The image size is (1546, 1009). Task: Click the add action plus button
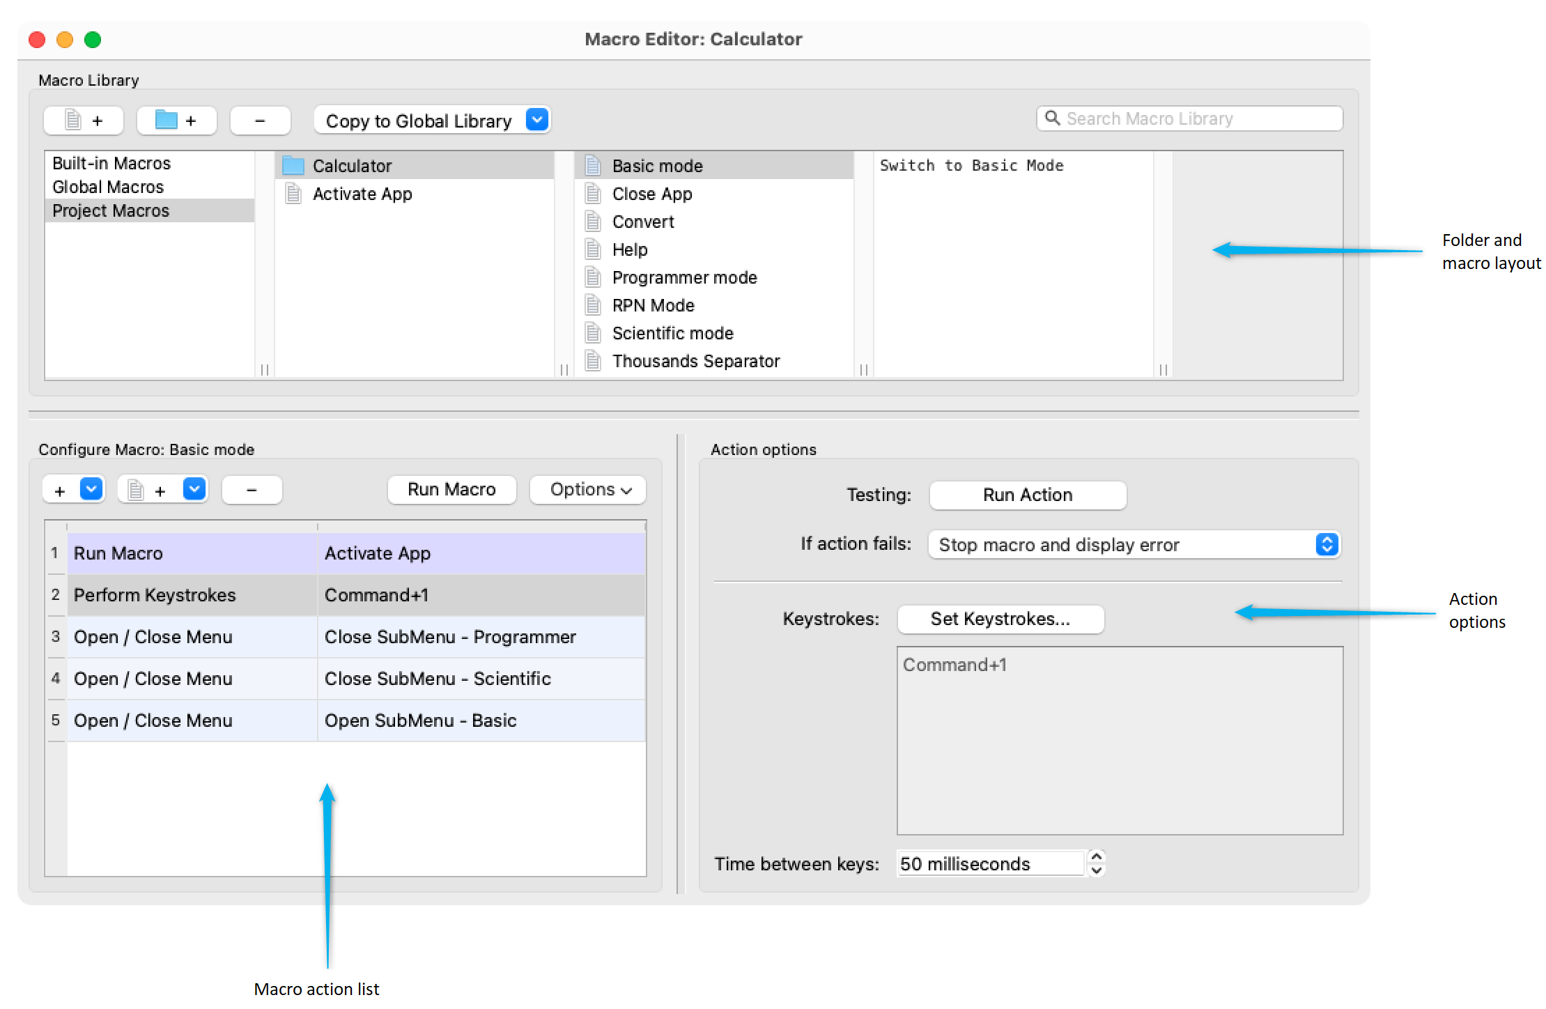click(x=61, y=491)
